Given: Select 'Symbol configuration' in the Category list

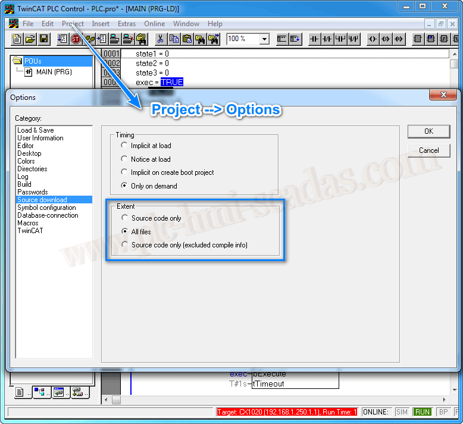Looking at the screenshot, I should (x=46, y=208).
